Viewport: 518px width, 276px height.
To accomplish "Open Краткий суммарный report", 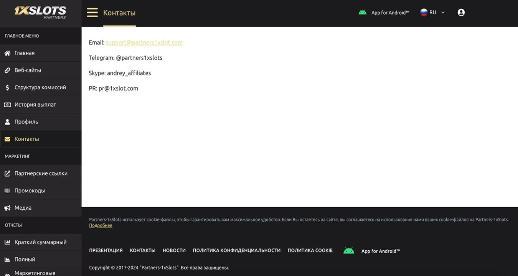I will [x=41, y=242].
